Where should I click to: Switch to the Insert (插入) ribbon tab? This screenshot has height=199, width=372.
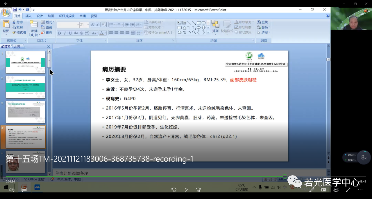click(x=28, y=16)
